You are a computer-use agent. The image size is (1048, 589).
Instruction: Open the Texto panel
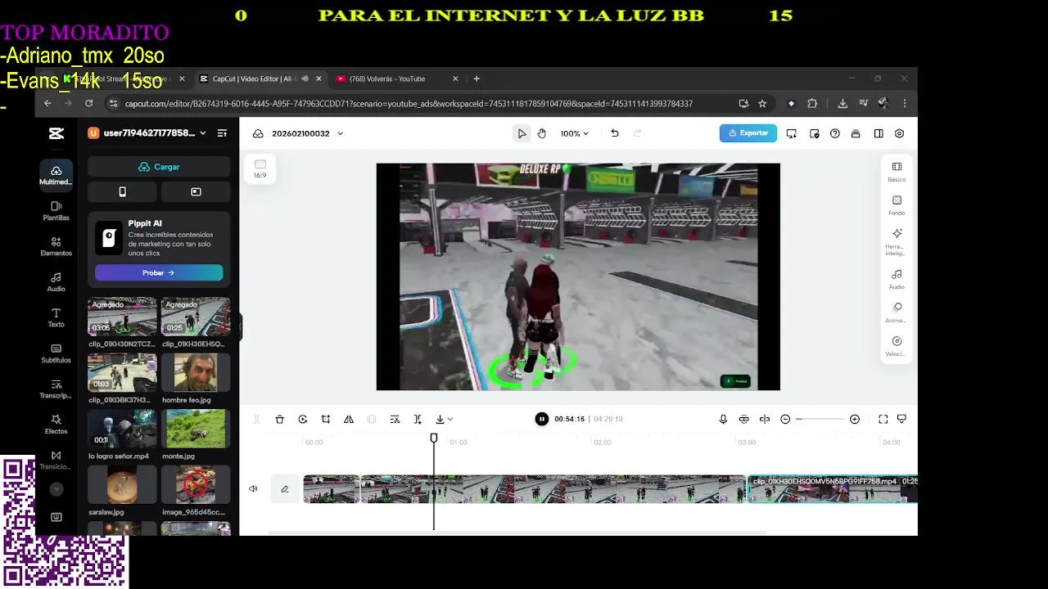pos(56,317)
